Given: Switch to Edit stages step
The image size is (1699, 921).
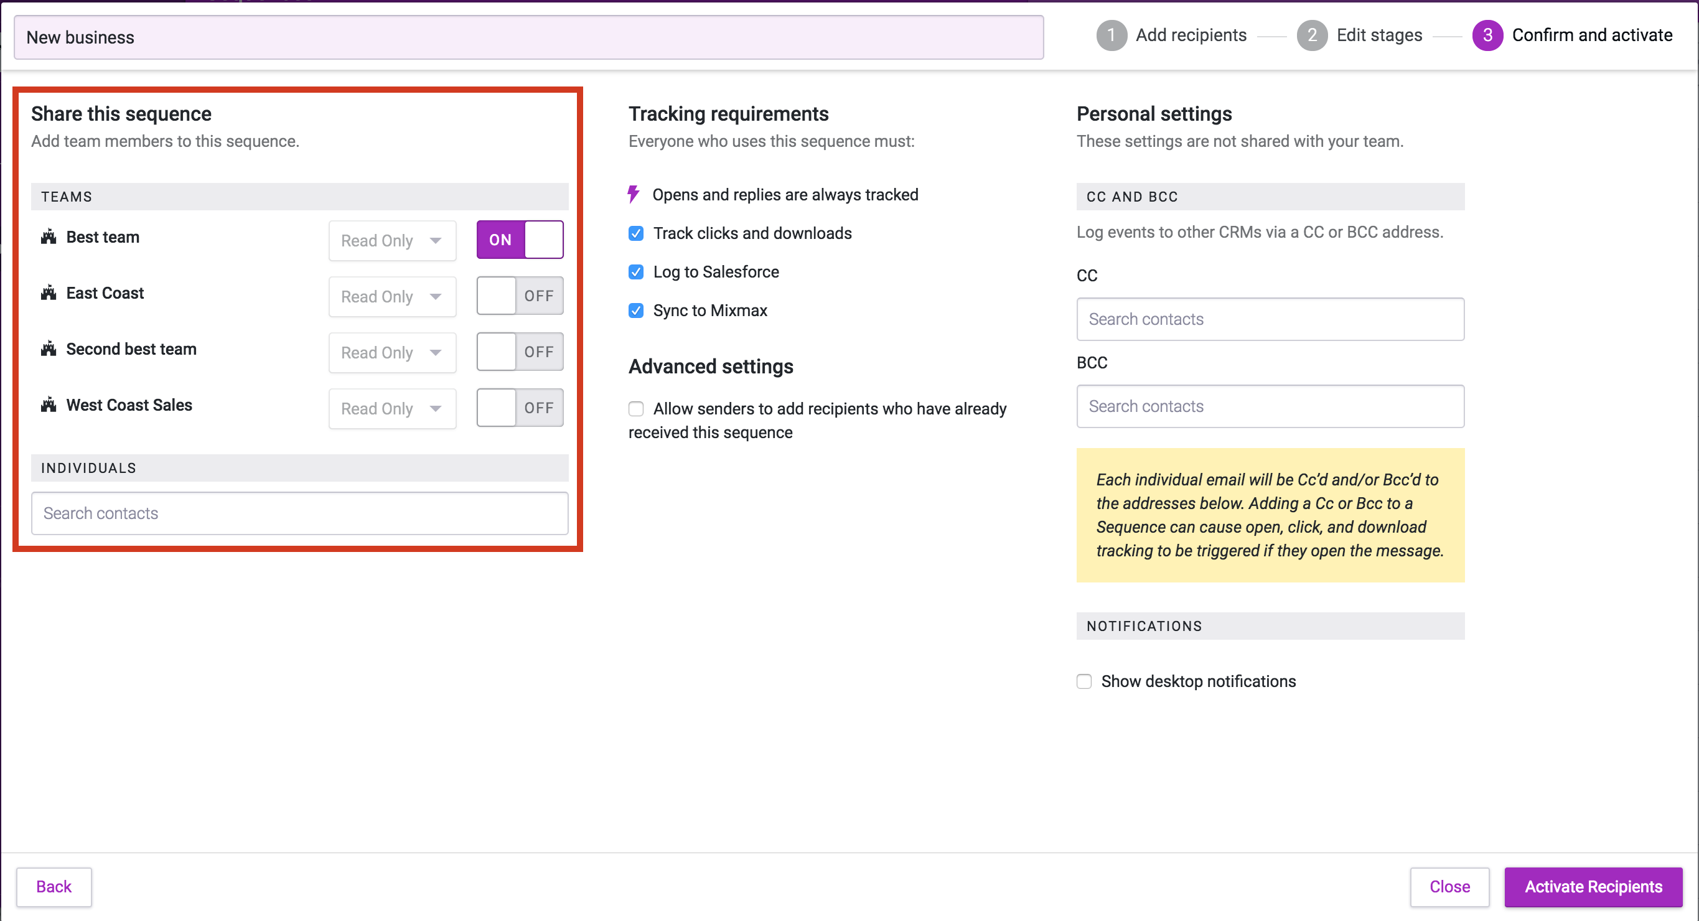Looking at the screenshot, I should point(1378,35).
